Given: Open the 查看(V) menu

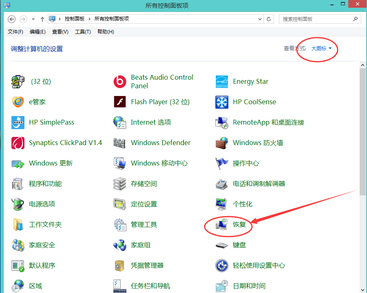Looking at the screenshot, I should (60, 31).
